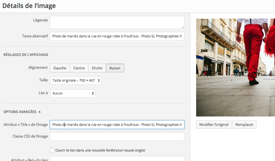This screenshot has width=275, height=161.
Task: Set alignment to Aucun
Action: 115,68
